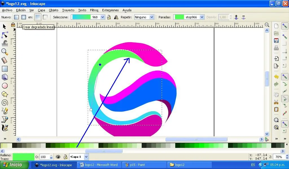Click the green Relleno fill swatch

pyautogui.click(x=23, y=157)
